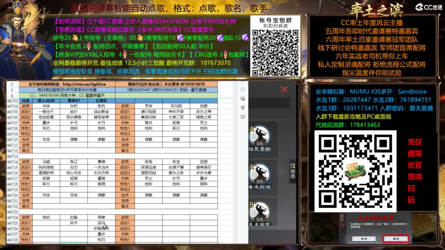Select the 赛季S1 header cell
This screenshot has height=250, width=445.
[74, 100]
